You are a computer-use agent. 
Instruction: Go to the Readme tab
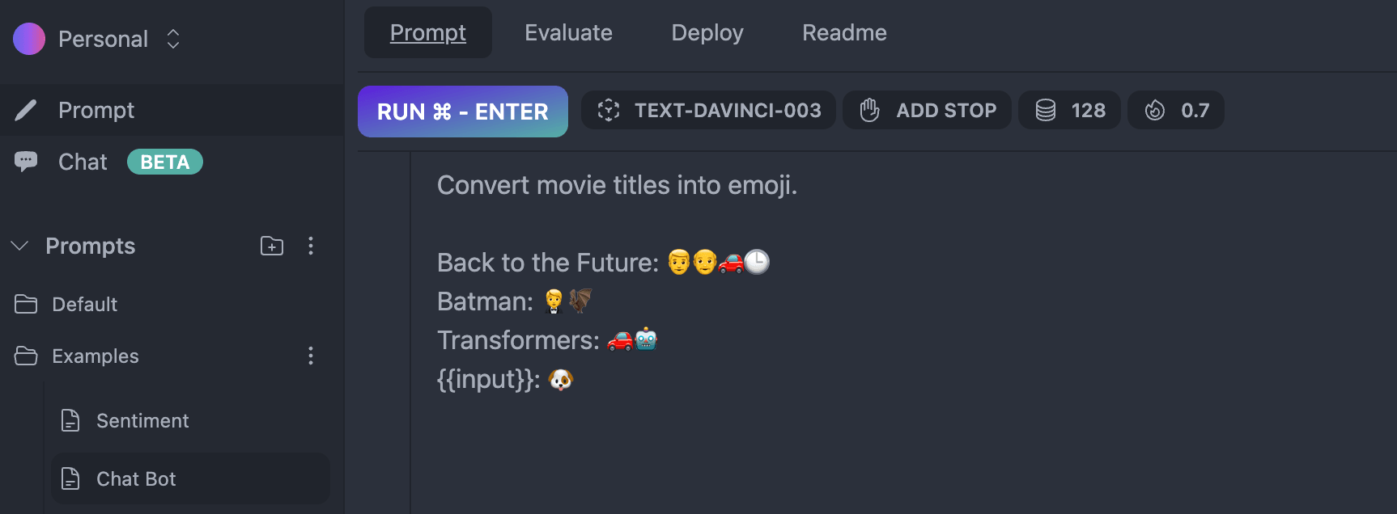844,32
